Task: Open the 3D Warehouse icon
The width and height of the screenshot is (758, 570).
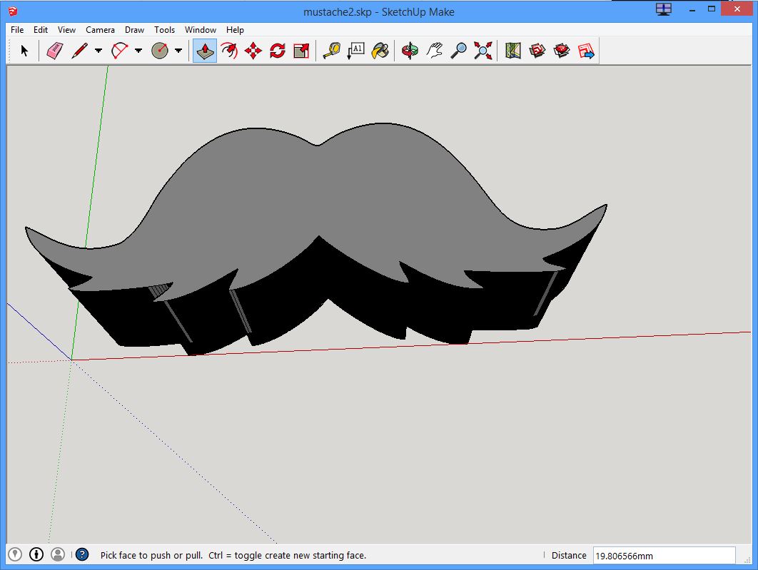Action: tap(537, 51)
